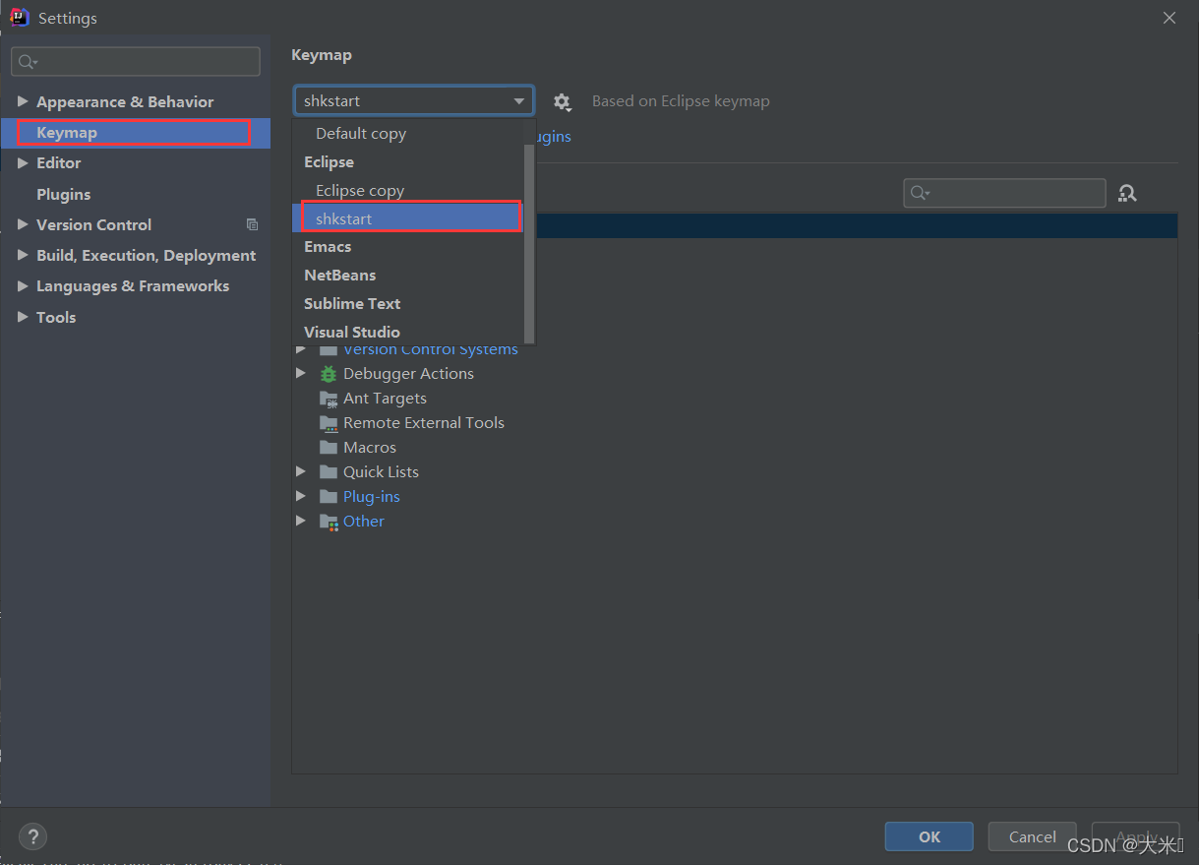Click the Other folder icon
1199x865 pixels.
click(x=329, y=522)
